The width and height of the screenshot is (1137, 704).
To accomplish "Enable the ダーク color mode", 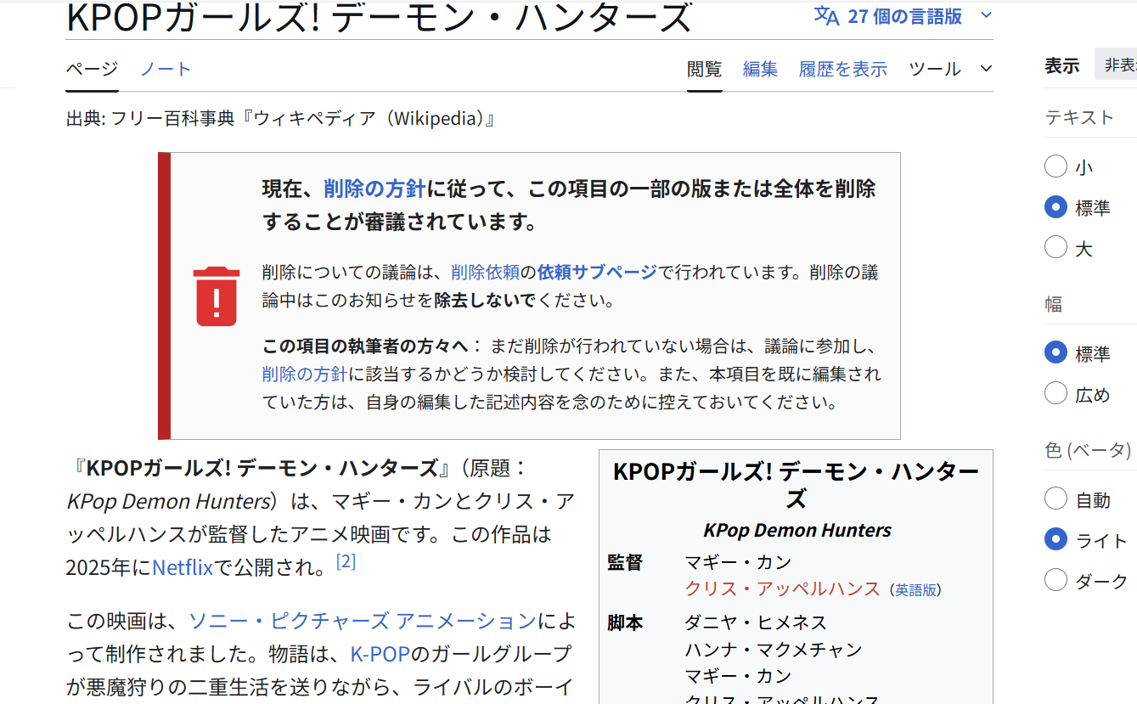I will click(x=1055, y=580).
